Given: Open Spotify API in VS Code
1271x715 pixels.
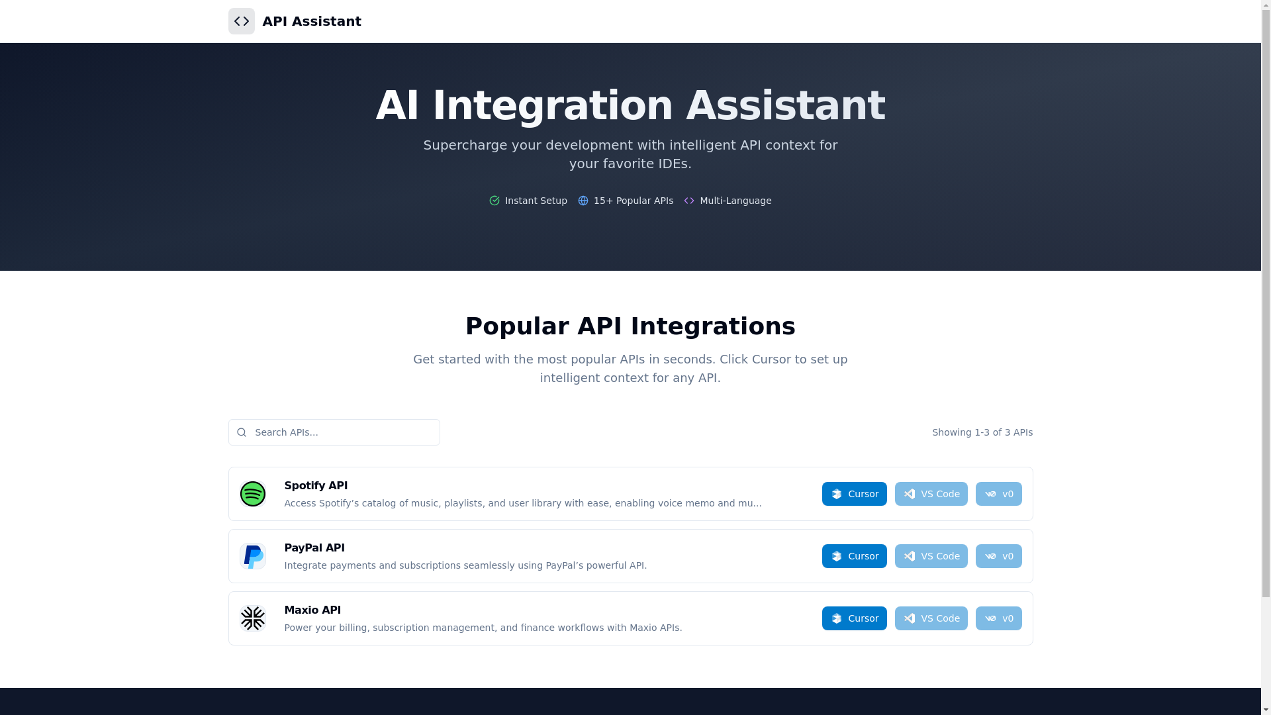Looking at the screenshot, I should [x=931, y=494].
